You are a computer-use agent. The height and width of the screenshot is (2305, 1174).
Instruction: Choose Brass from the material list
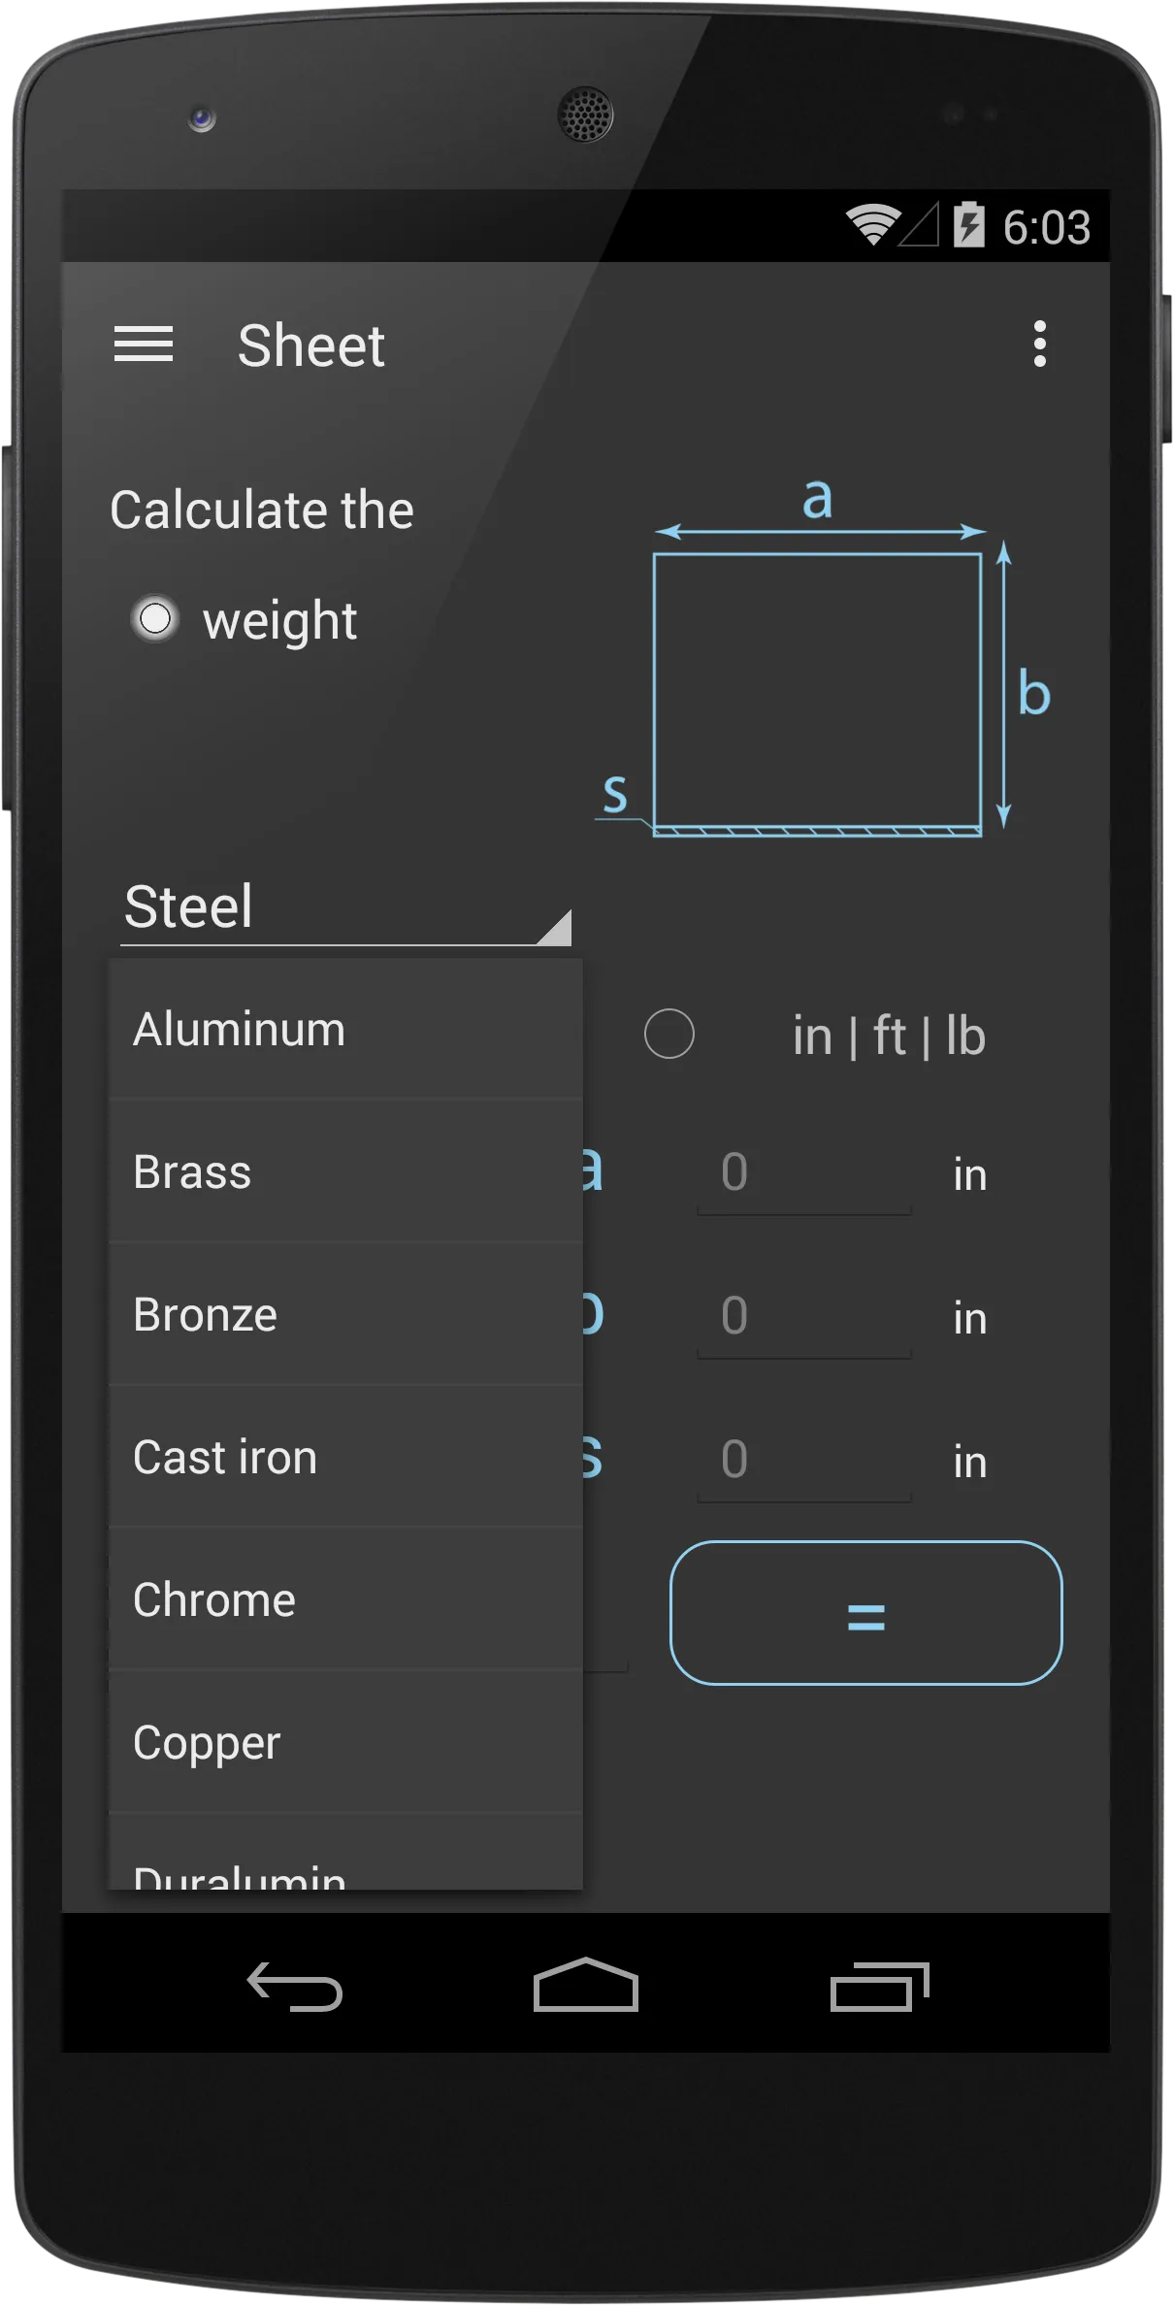pyautogui.click(x=345, y=1171)
